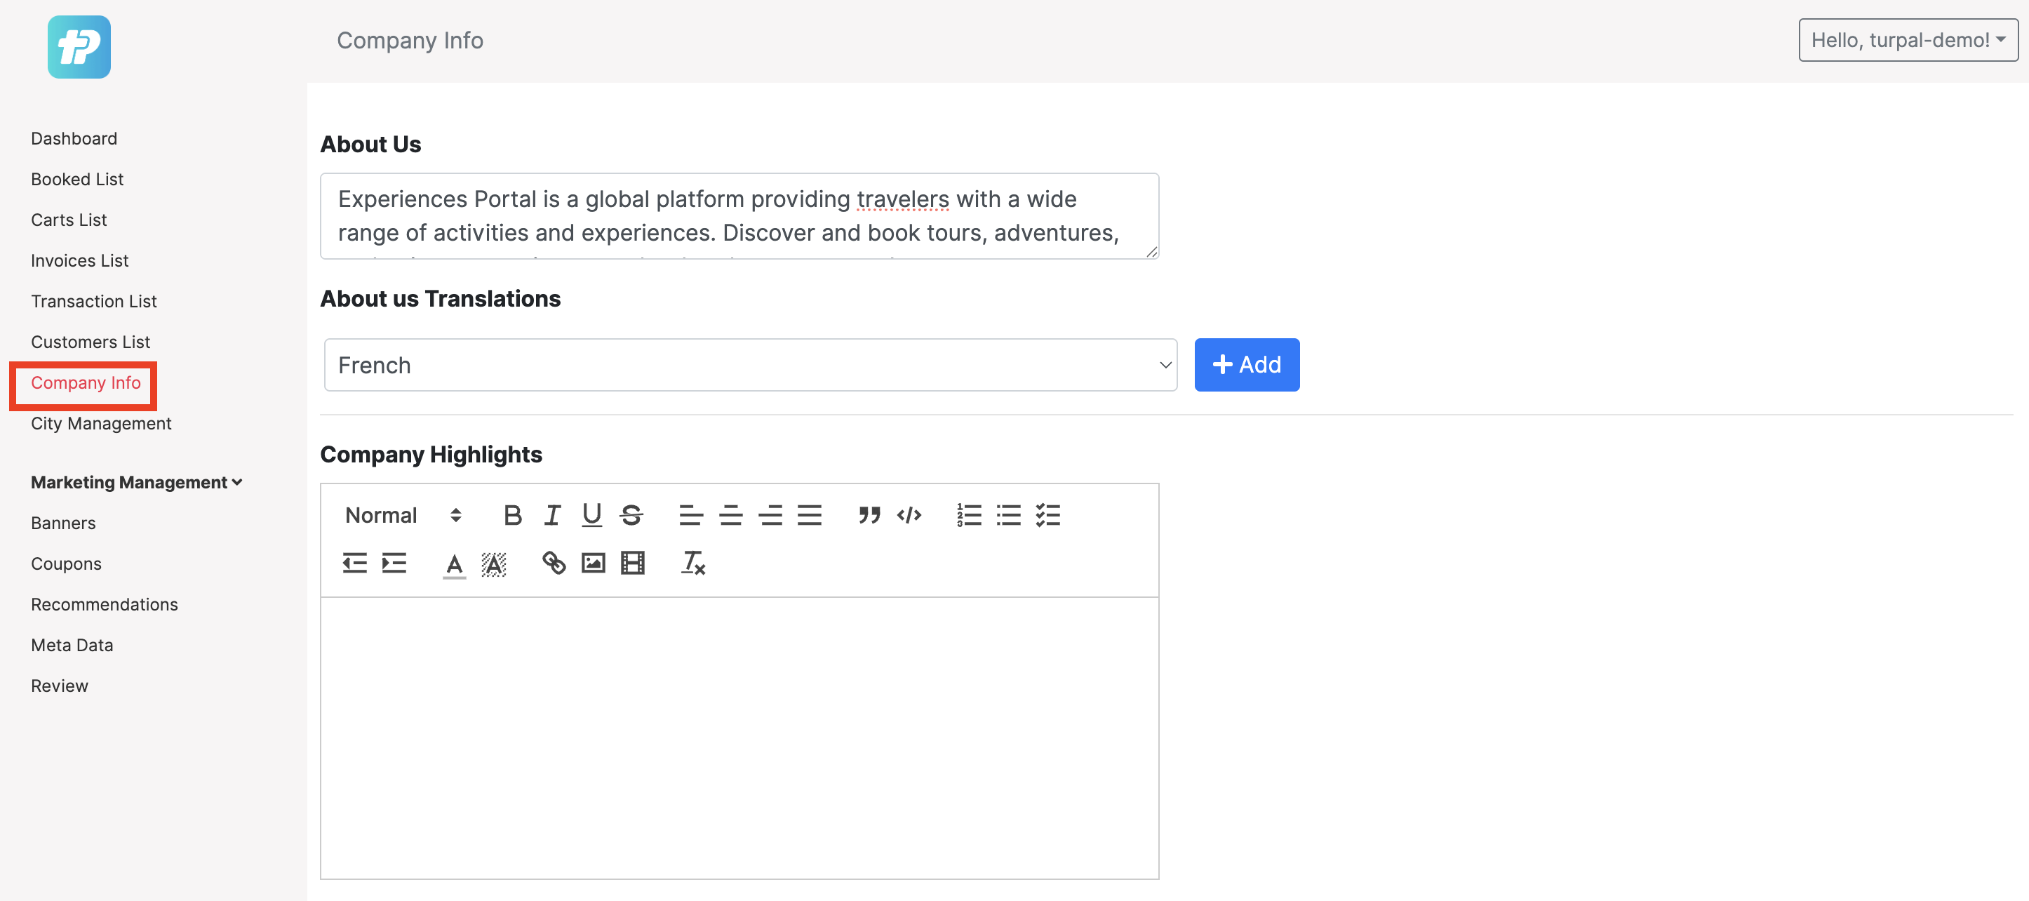Open the text color picker
Viewport: 2029px width, 901px height.
(x=455, y=564)
